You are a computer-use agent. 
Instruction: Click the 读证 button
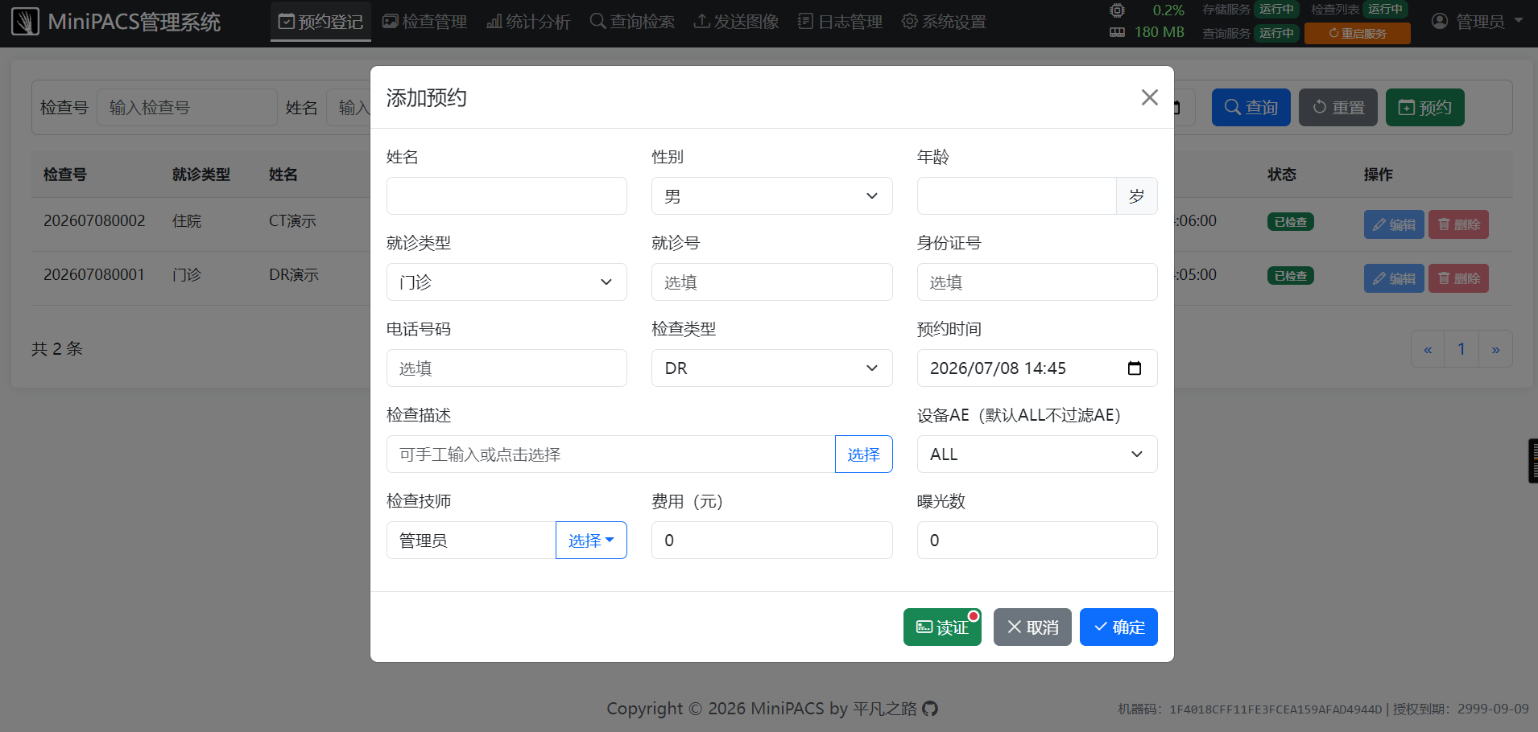(942, 627)
